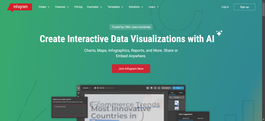This screenshot has width=265, height=121.
Task: Click the sticky note icon in editor preview
Action: 148,88
